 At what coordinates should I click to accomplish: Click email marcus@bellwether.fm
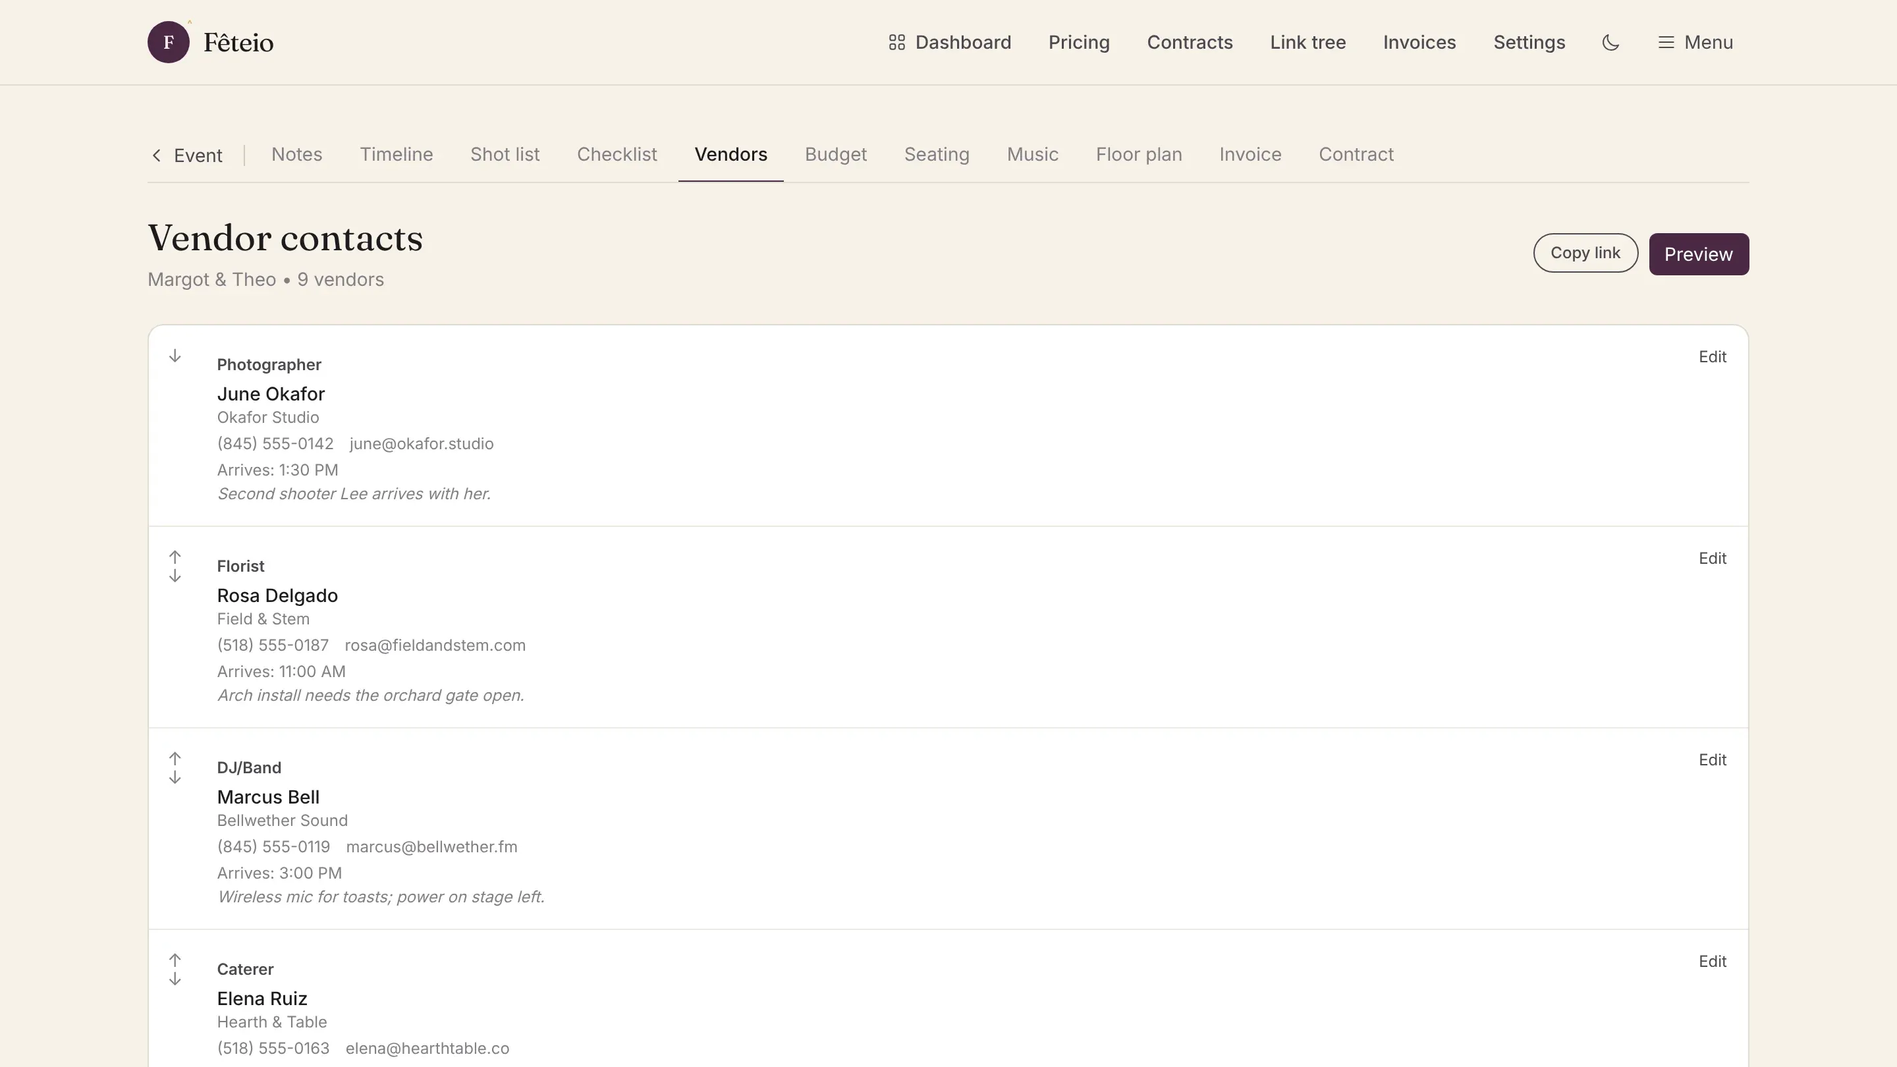(431, 847)
